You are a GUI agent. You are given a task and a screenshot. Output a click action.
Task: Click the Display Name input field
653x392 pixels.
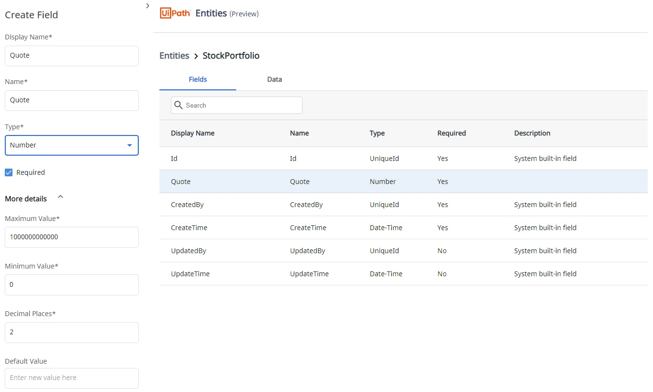[72, 56]
